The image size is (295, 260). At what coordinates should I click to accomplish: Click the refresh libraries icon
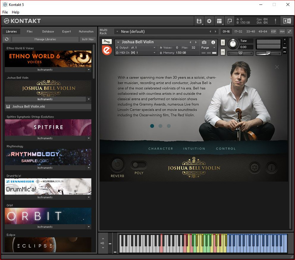(x=7, y=39)
